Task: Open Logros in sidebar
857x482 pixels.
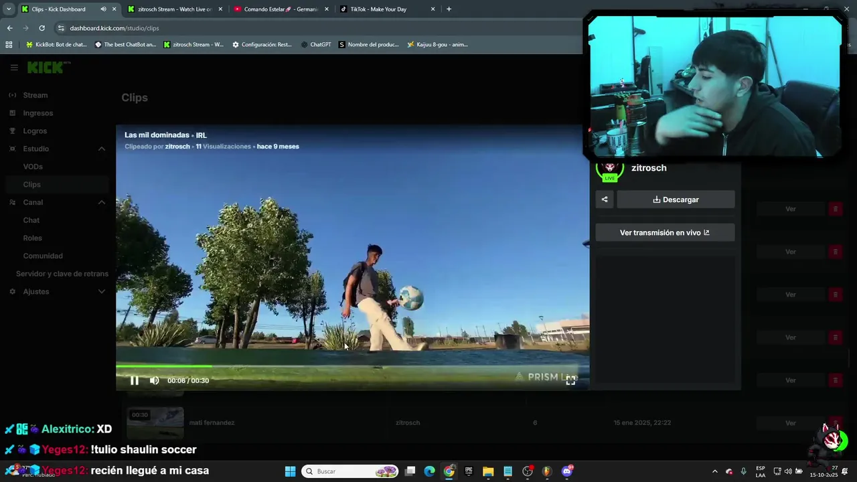Action: (x=35, y=131)
